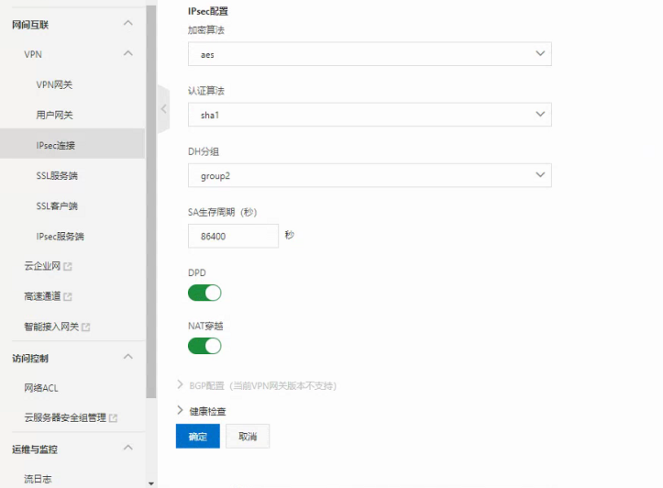Click external link icon beside 云服务器安全组管理
Screen dimensions: 663x488
114,418
